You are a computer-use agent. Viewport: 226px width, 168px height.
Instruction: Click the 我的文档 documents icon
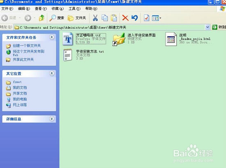(x=9, y=88)
